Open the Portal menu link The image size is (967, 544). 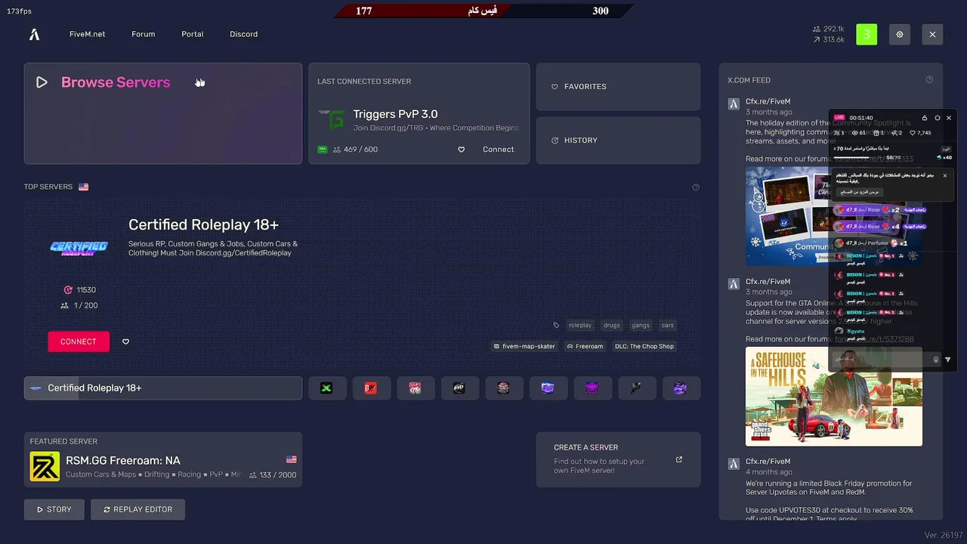pyautogui.click(x=193, y=34)
